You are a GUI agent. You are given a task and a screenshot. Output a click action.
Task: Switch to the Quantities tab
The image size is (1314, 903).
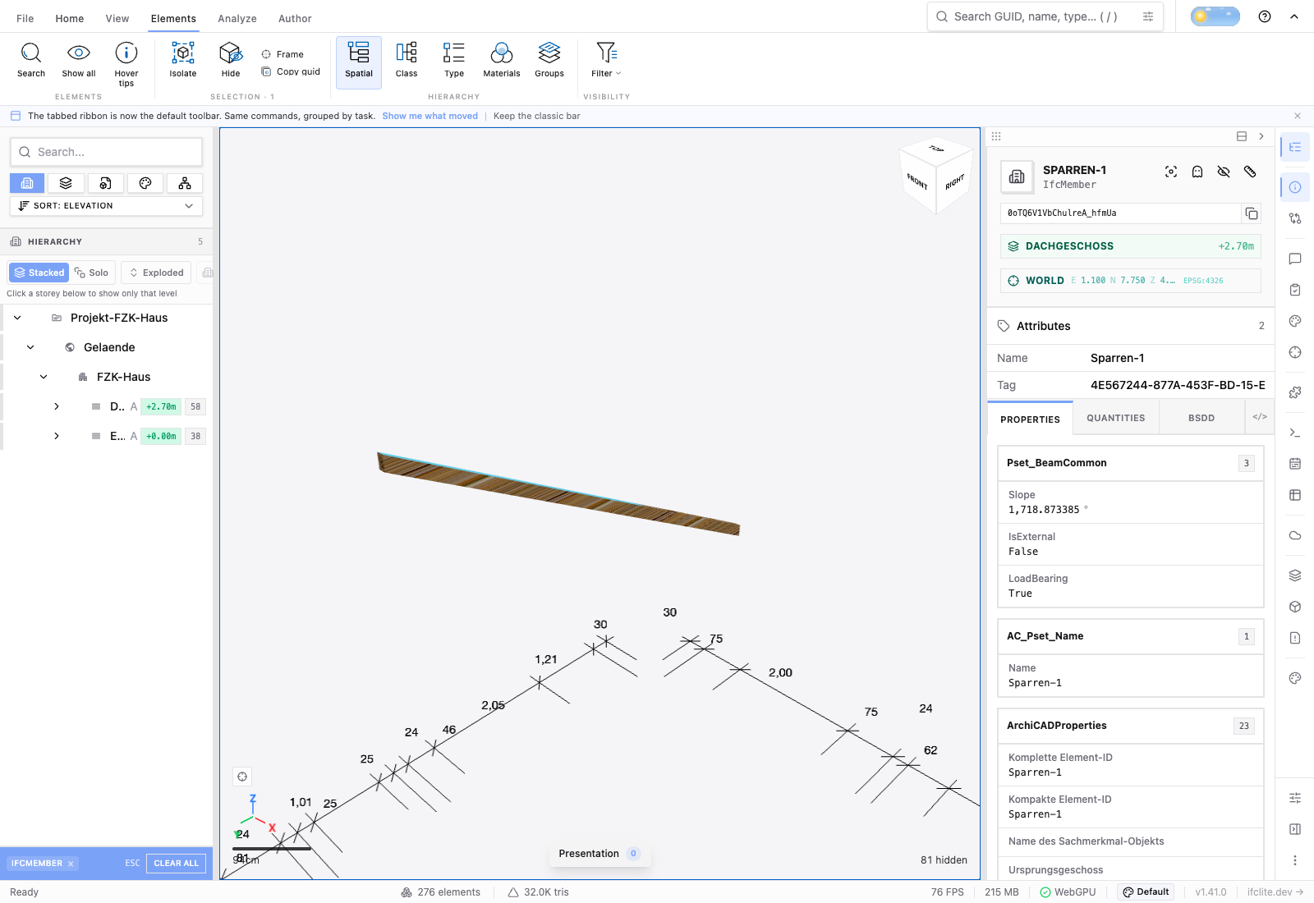click(1116, 418)
